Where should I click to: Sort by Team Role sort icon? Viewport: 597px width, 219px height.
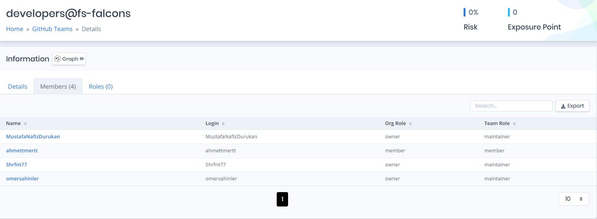(514, 124)
